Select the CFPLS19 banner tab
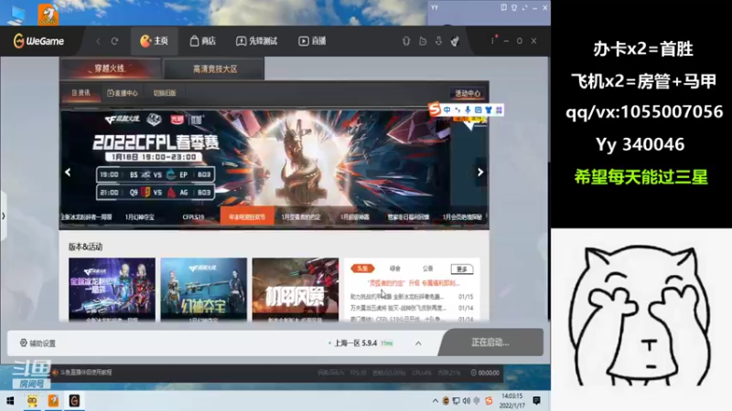This screenshot has height=411, width=732. tap(193, 216)
